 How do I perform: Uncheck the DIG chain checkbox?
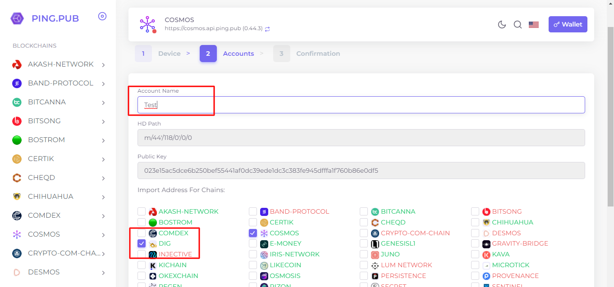click(x=142, y=244)
